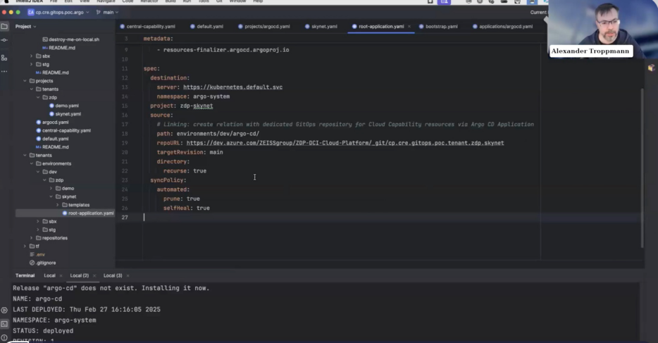The height and width of the screenshot is (343, 658).
Task: Switch to skynet.yaml editor tab
Action: click(x=321, y=27)
